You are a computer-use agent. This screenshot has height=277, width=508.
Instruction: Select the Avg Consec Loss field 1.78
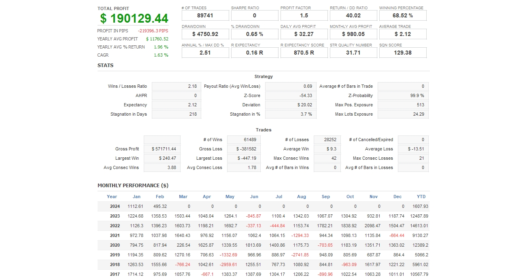click(244, 167)
